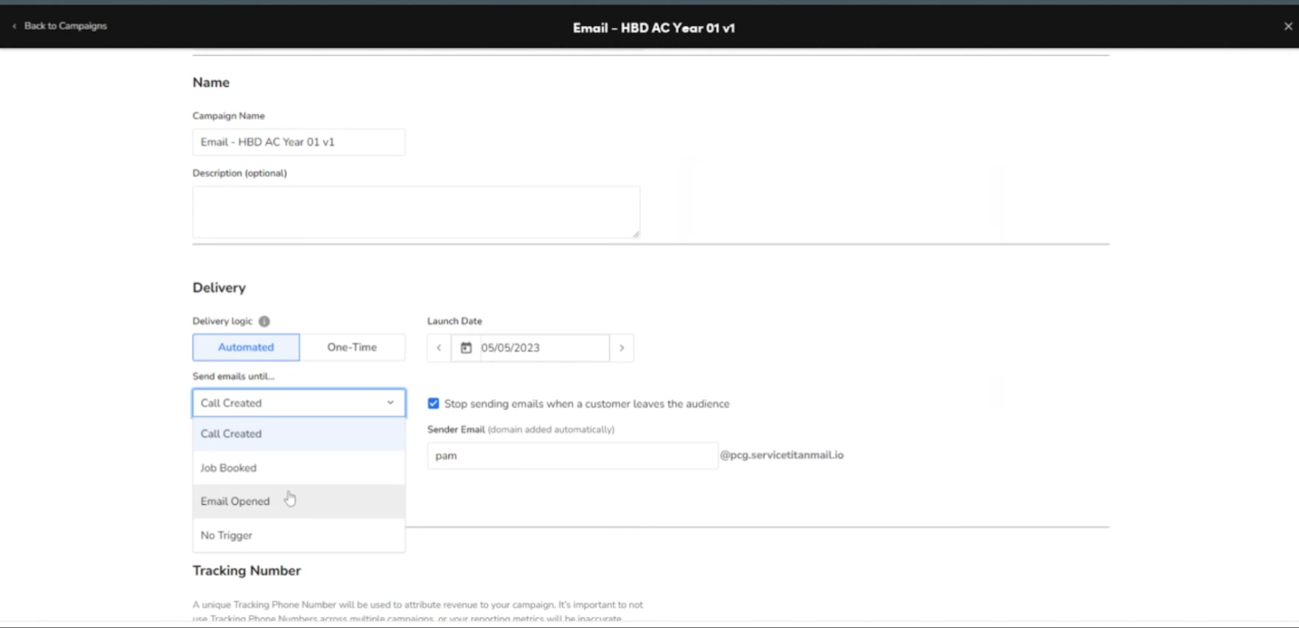Click the Back to Campaigns link

(60, 26)
